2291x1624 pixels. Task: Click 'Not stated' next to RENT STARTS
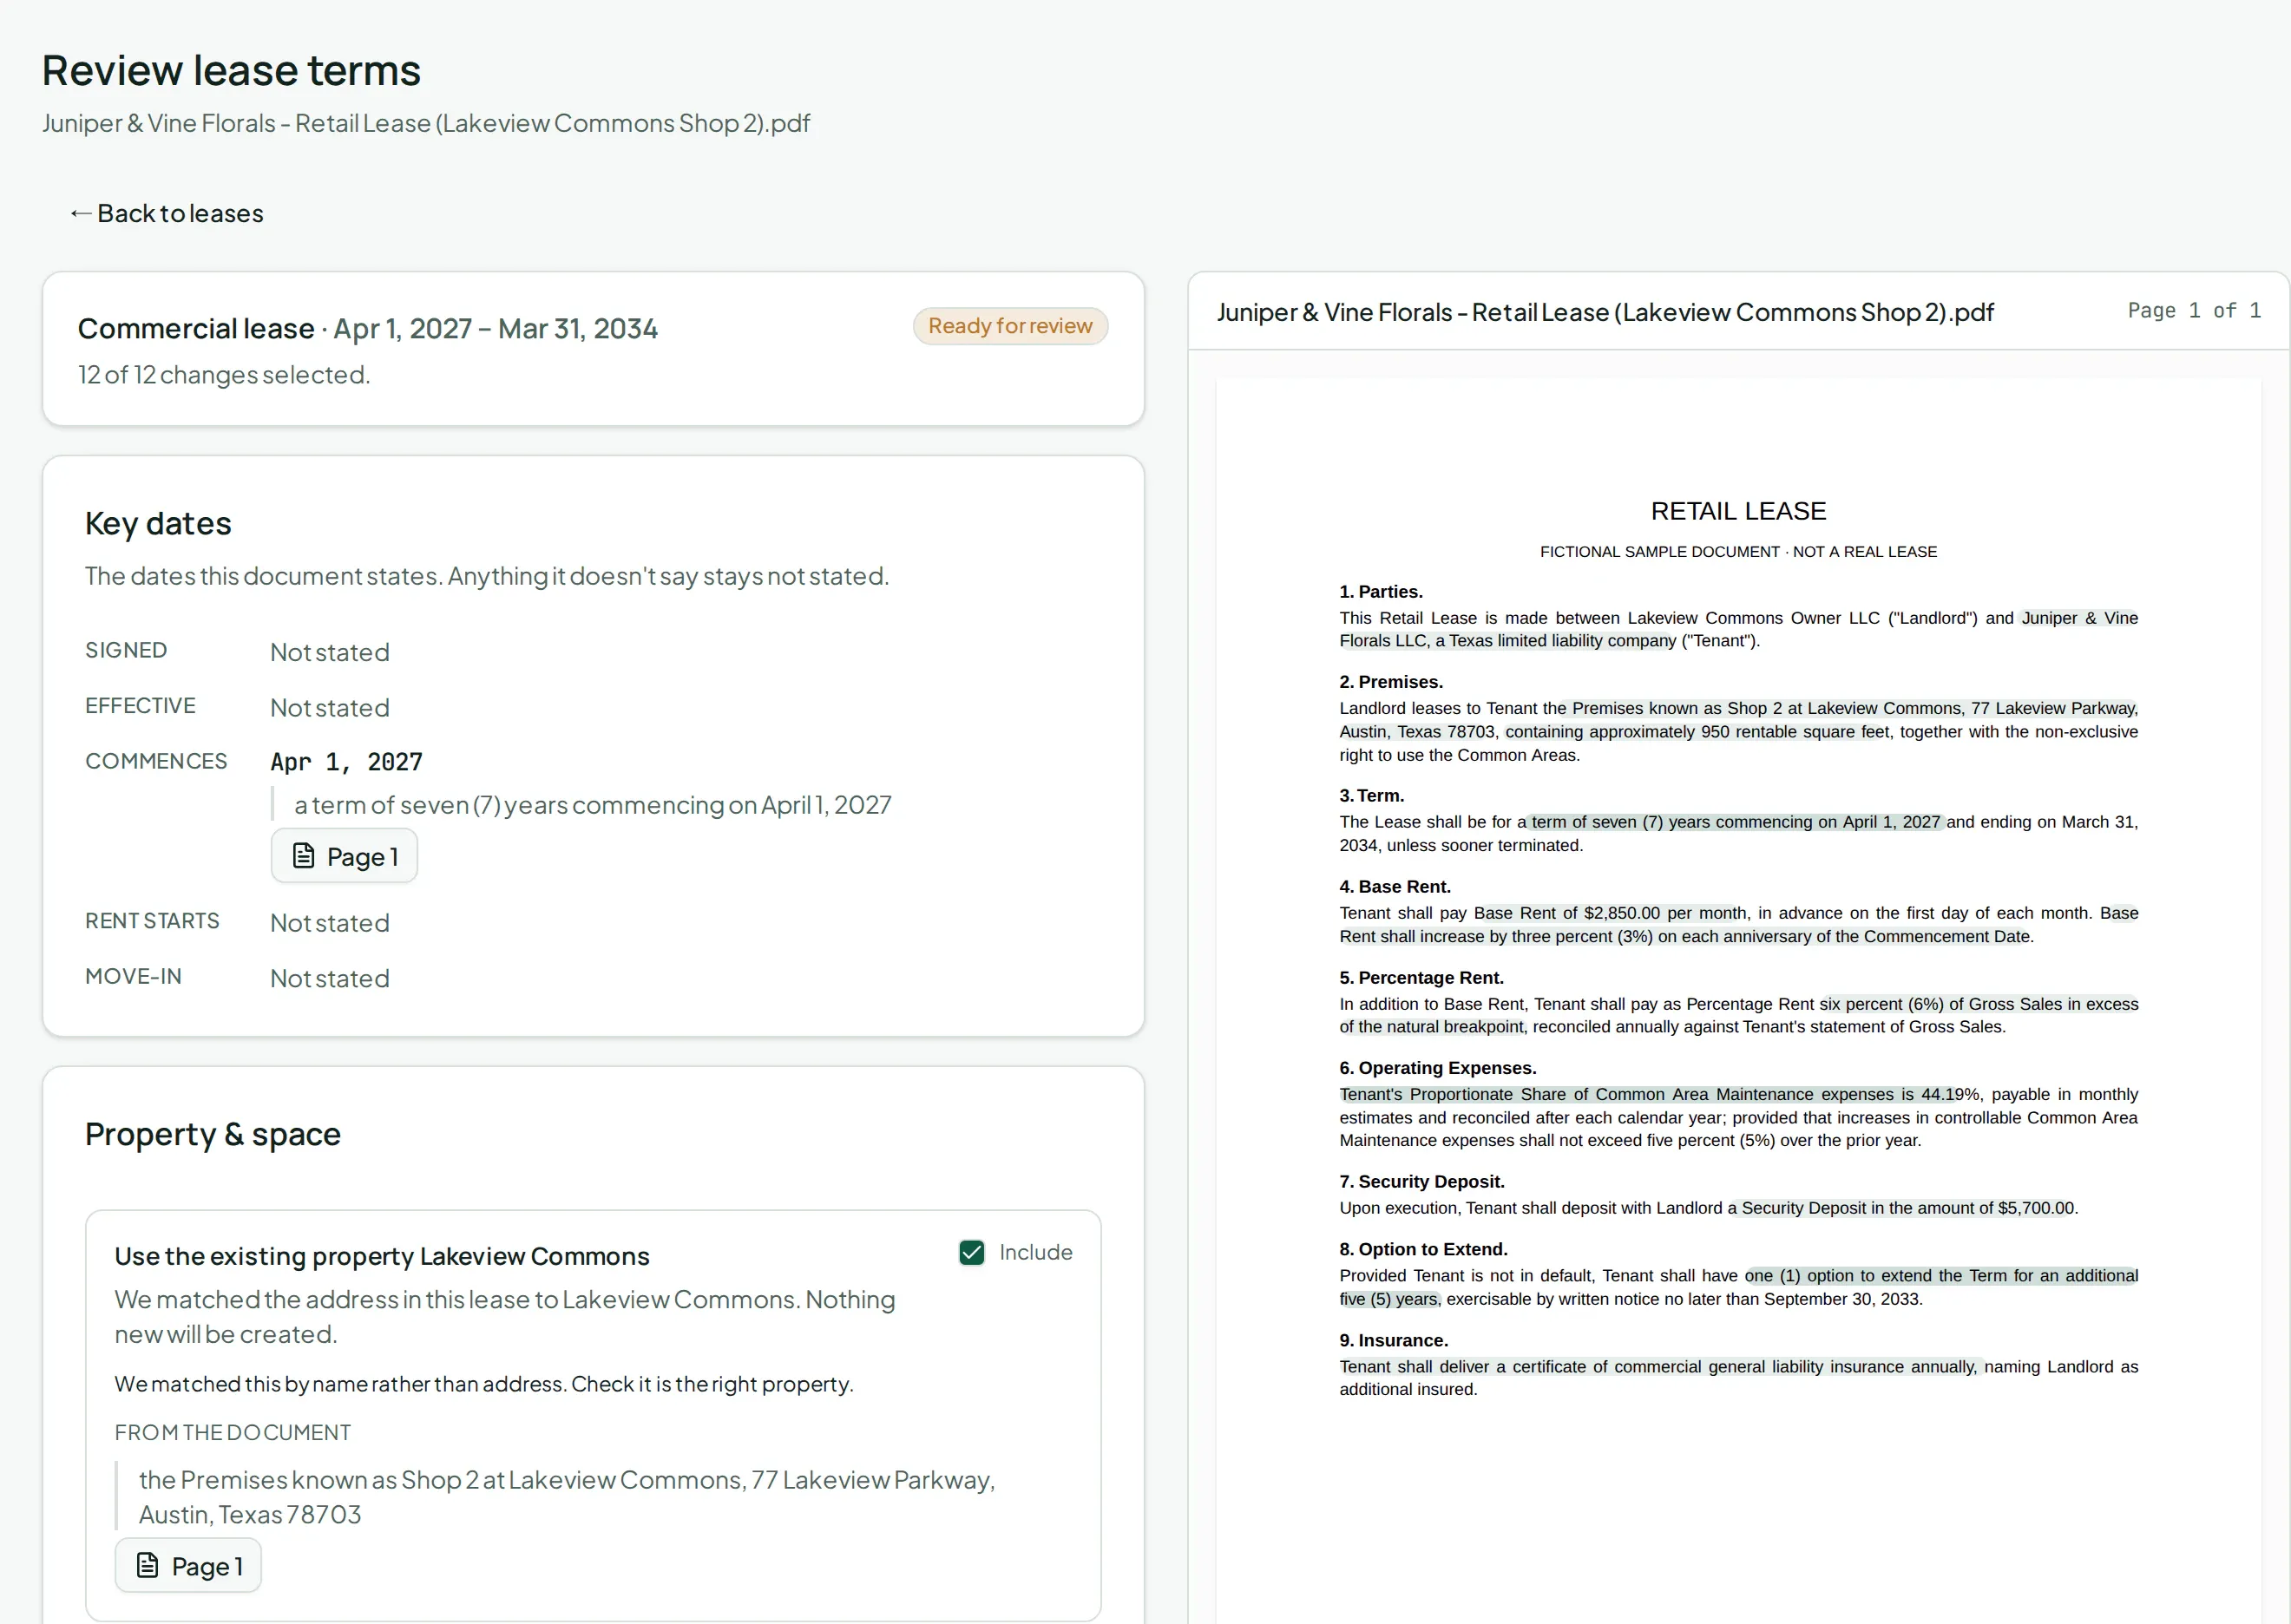330,923
